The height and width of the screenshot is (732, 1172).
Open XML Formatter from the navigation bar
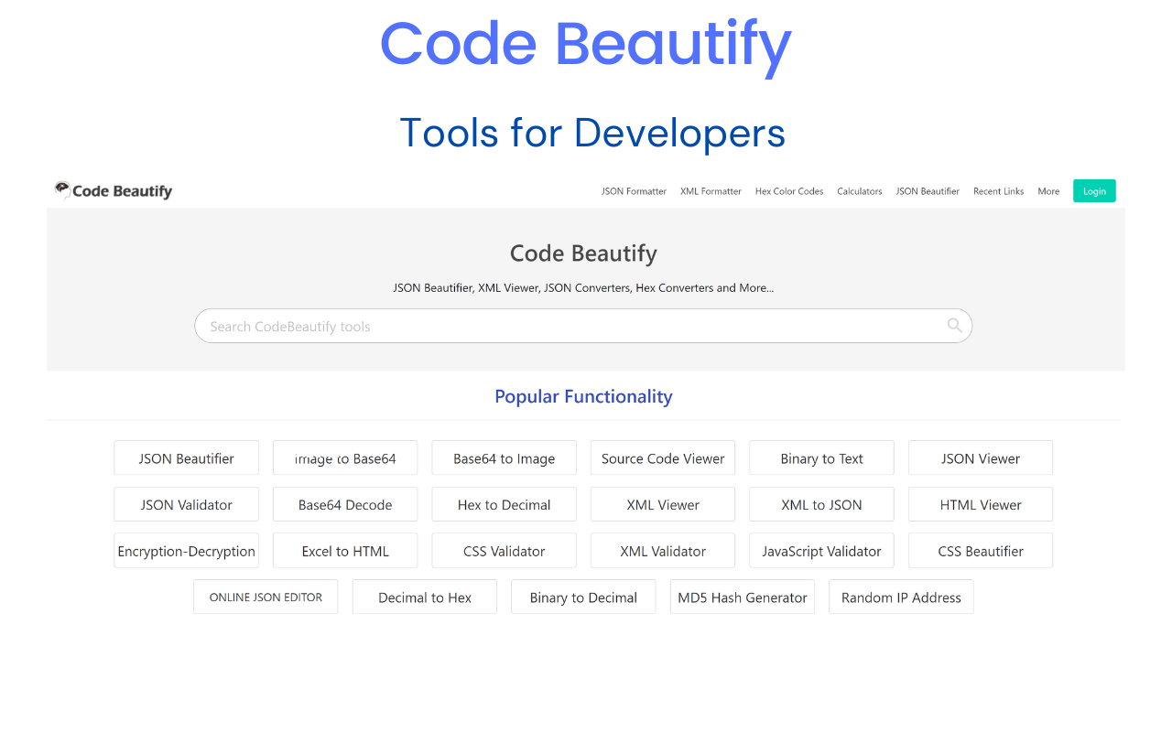(x=711, y=191)
